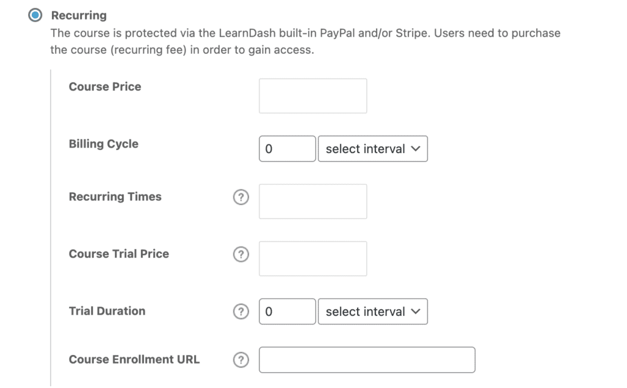Image resolution: width=627 pixels, height=388 pixels.
Task: Click the Course Enrollment URL field
Action: (366, 360)
